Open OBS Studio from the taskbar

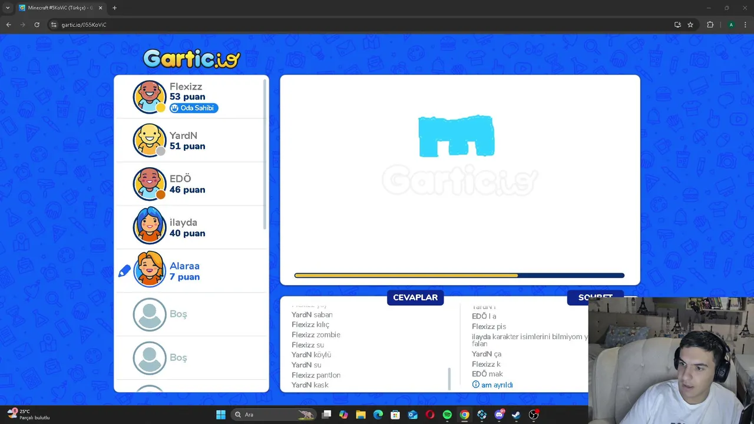pos(534,415)
